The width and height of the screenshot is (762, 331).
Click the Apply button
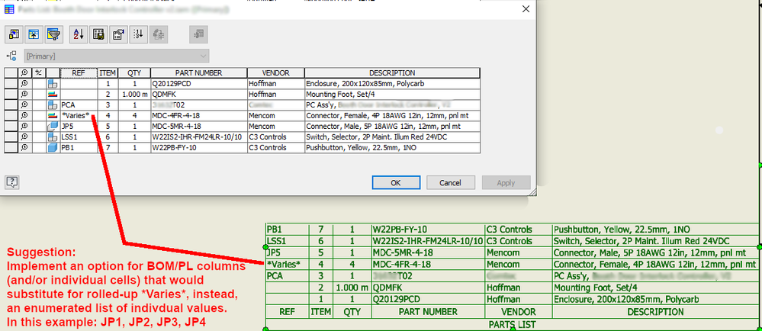click(x=506, y=183)
